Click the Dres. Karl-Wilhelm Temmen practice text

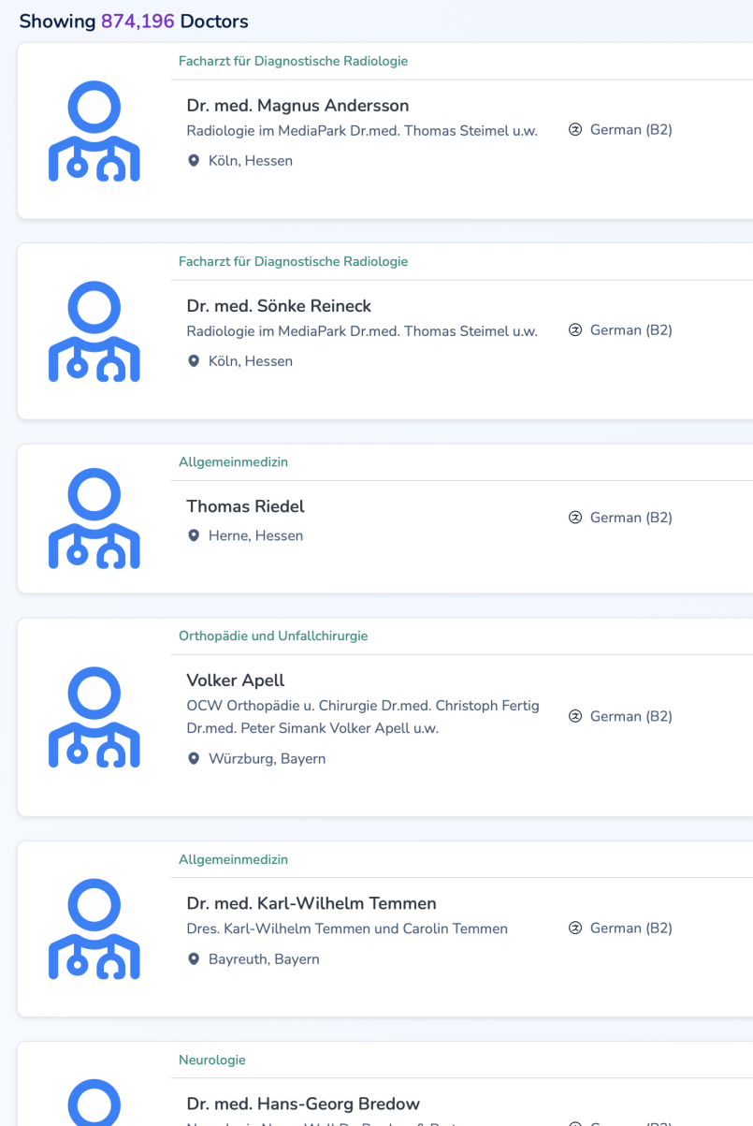347,929
